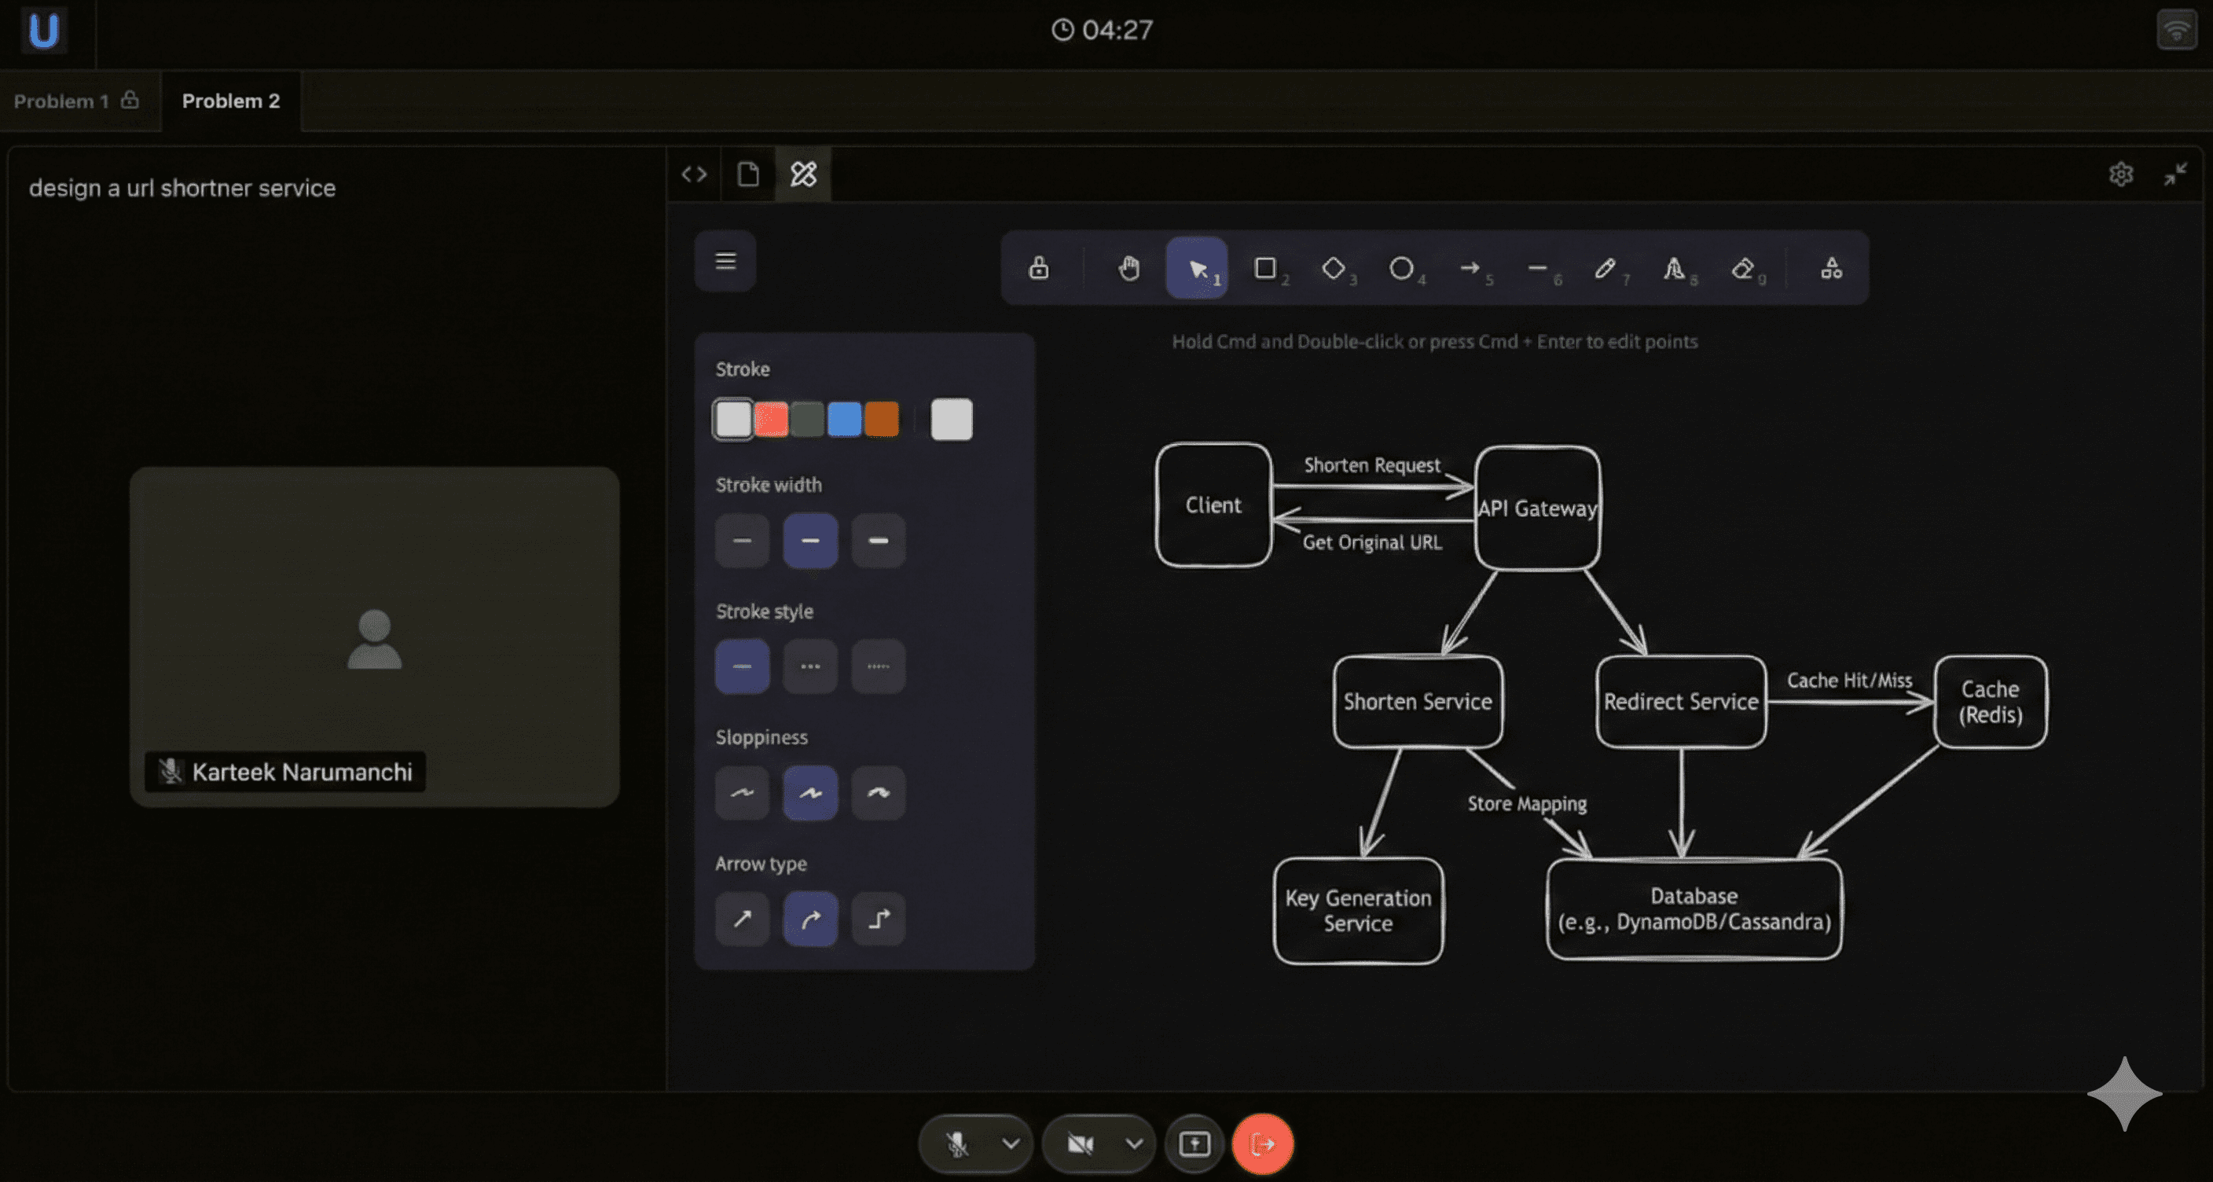Viewport: 2213px width, 1182px height.
Task: Leave the session with the red button
Action: coord(1262,1143)
